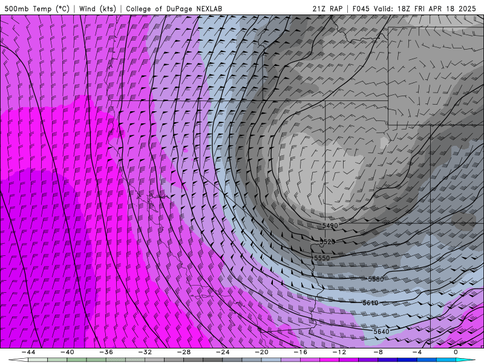This screenshot has height=363, width=484.
Task: Click the "F045 Valid: 18Z FRI APR 18 2025" text
Action: pos(413,8)
